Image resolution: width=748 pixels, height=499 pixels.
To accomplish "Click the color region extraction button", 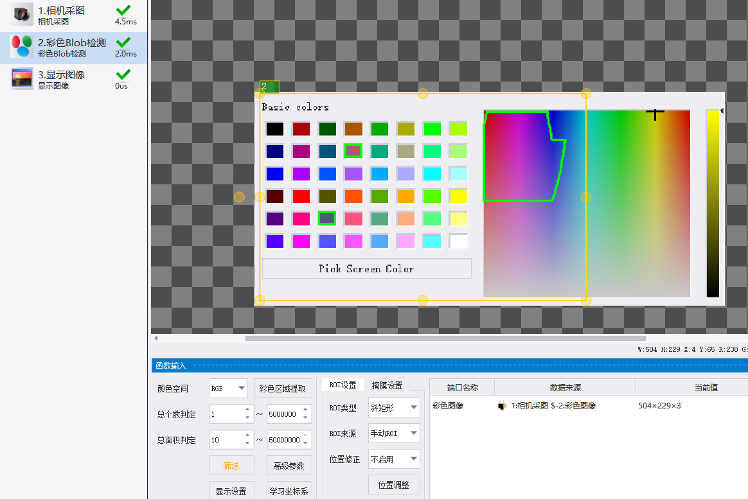I will point(282,389).
